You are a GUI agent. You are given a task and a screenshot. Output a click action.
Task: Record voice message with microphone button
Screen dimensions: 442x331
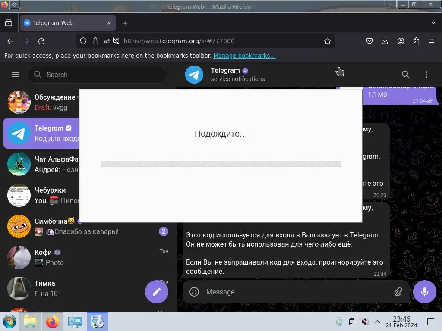[425, 292]
